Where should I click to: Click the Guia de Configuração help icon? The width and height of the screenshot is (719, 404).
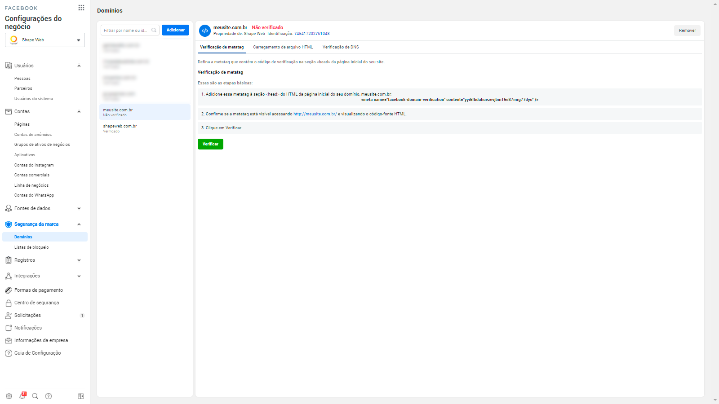9,353
